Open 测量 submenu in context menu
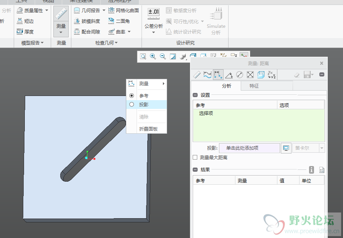Image resolution: width=343 pixels, height=238 pixels. click(147, 83)
